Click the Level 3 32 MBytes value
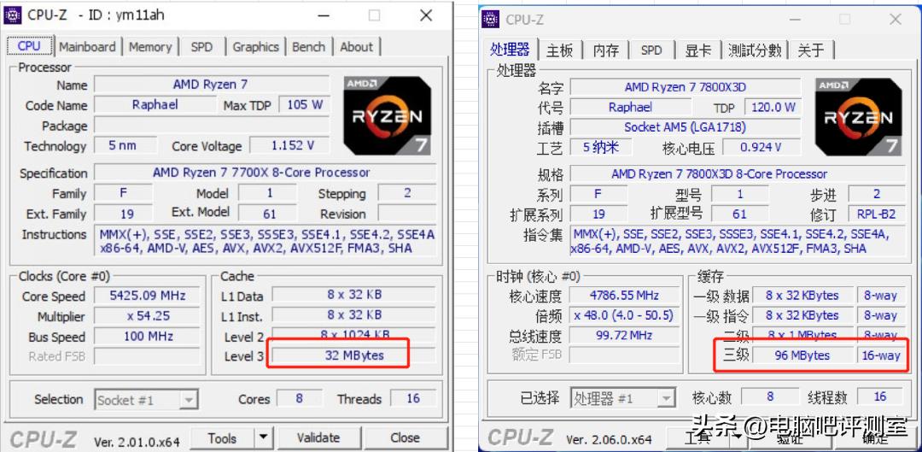Image resolution: width=922 pixels, height=452 pixels. [x=353, y=355]
